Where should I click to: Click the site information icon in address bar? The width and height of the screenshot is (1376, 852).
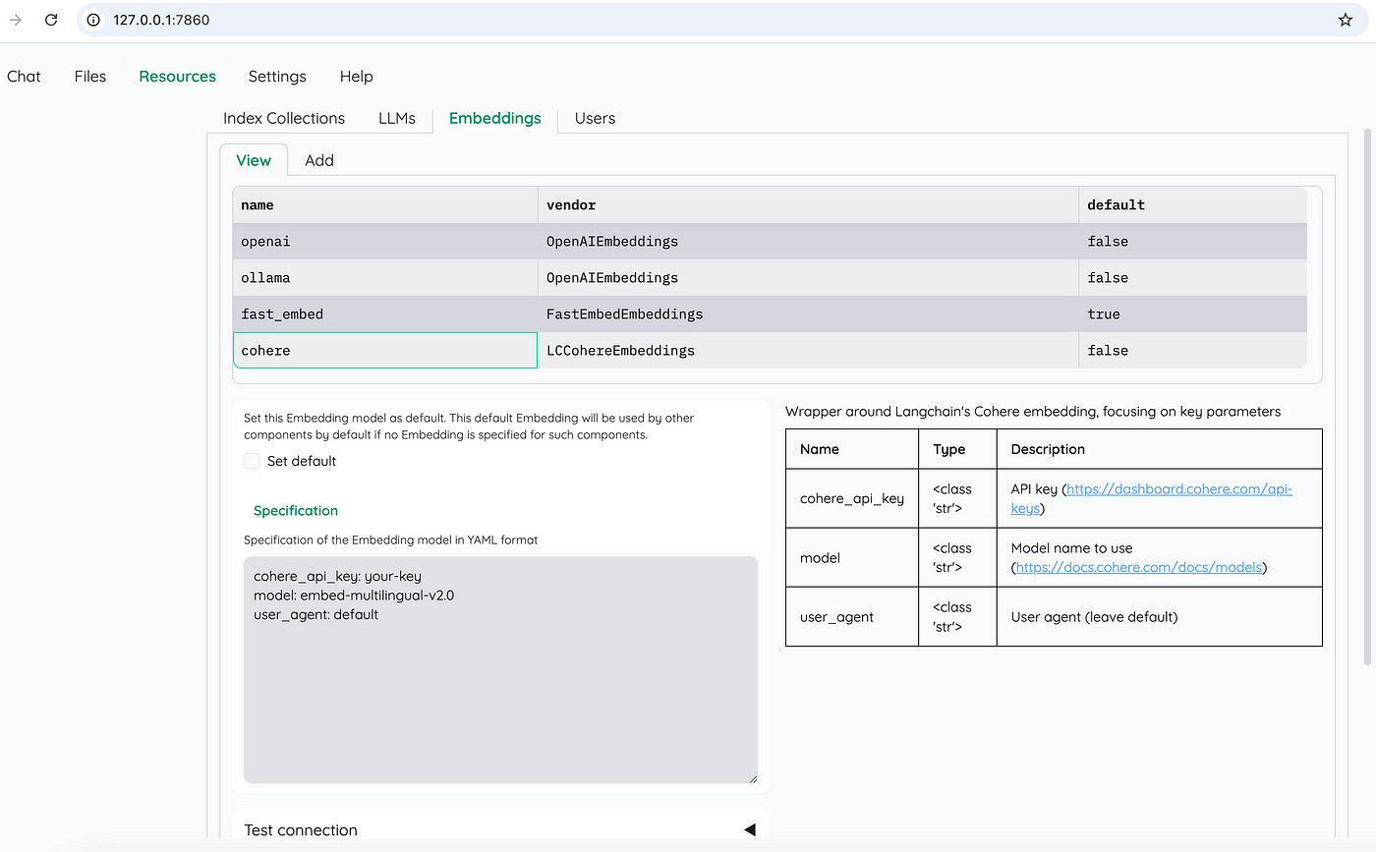[91, 20]
